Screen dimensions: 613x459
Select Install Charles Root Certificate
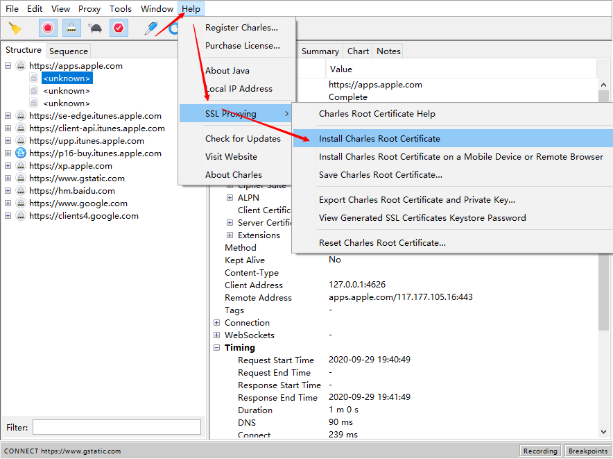(x=453, y=139)
